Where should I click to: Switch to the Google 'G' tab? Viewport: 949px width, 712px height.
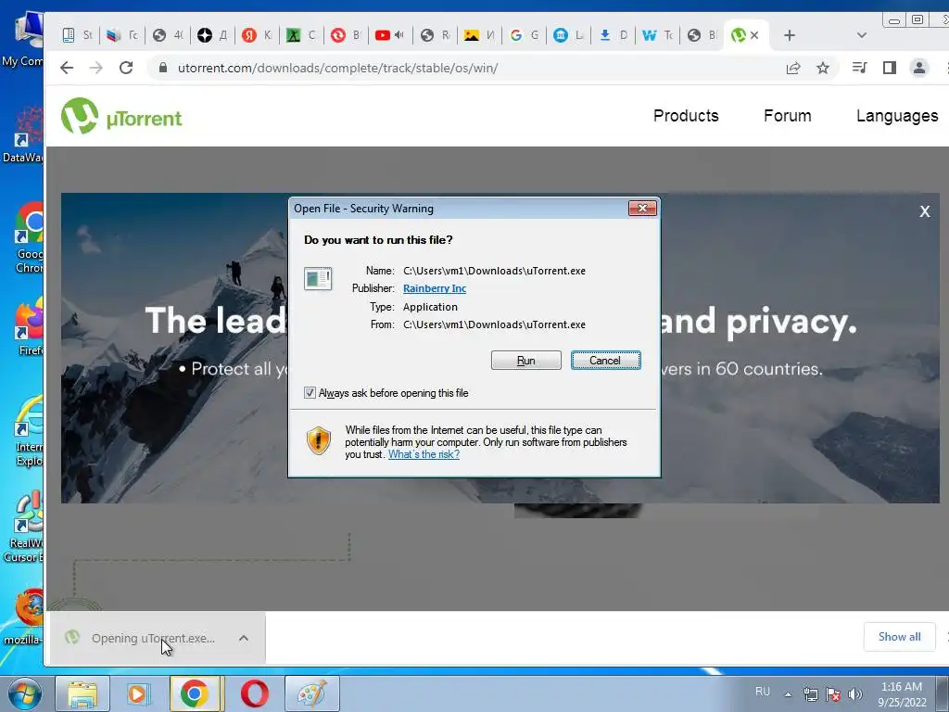(525, 35)
